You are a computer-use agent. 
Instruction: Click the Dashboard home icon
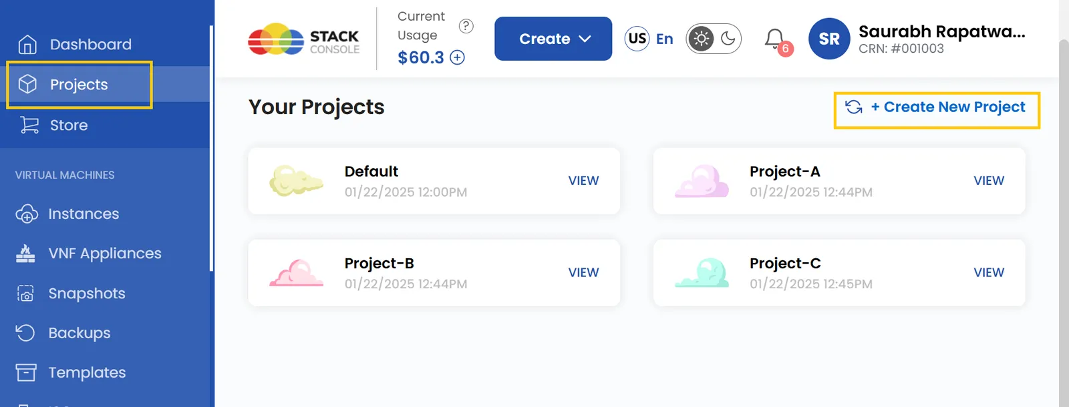pyautogui.click(x=27, y=44)
